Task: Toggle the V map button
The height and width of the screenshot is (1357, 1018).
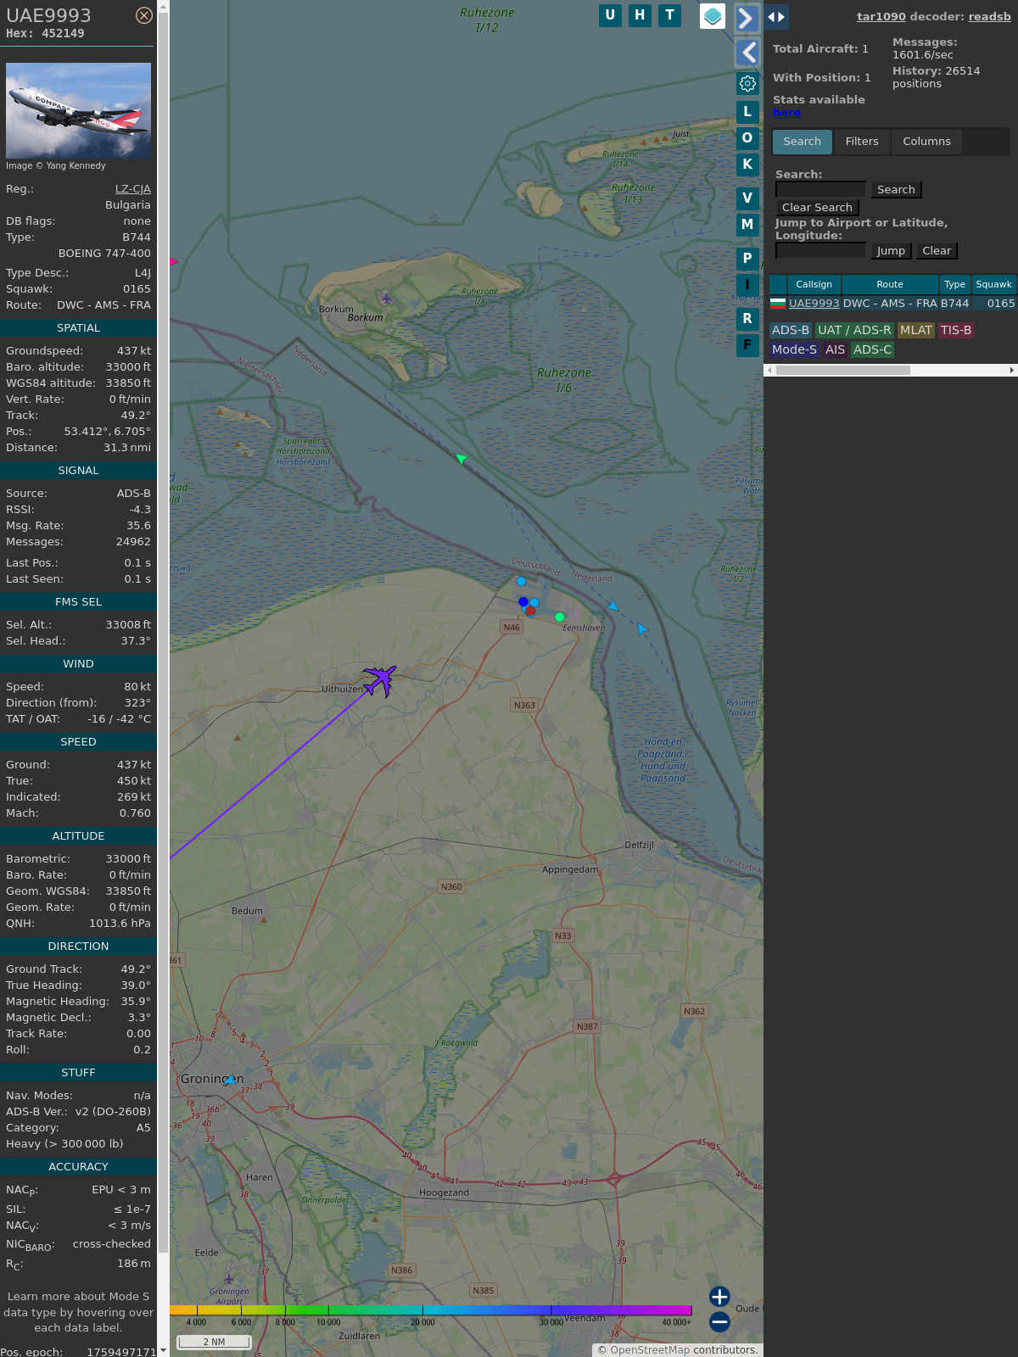Action: pyautogui.click(x=747, y=198)
